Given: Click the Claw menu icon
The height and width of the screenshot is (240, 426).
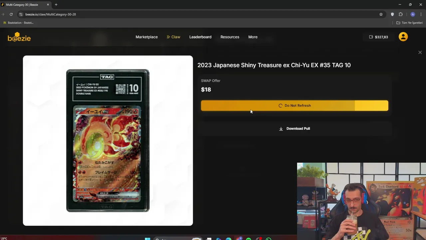Looking at the screenshot, I should coord(168,37).
